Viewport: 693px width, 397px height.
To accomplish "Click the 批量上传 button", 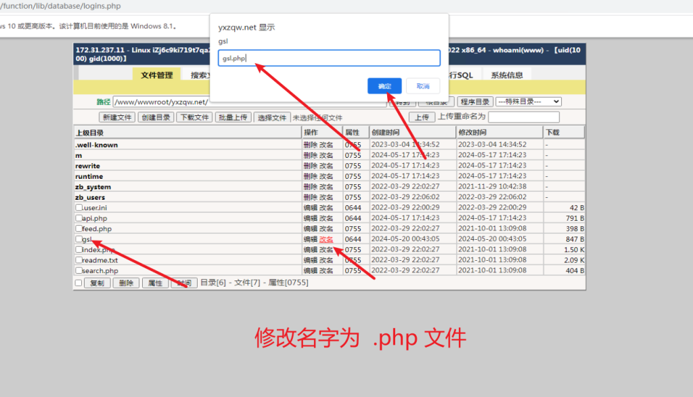I will [233, 117].
